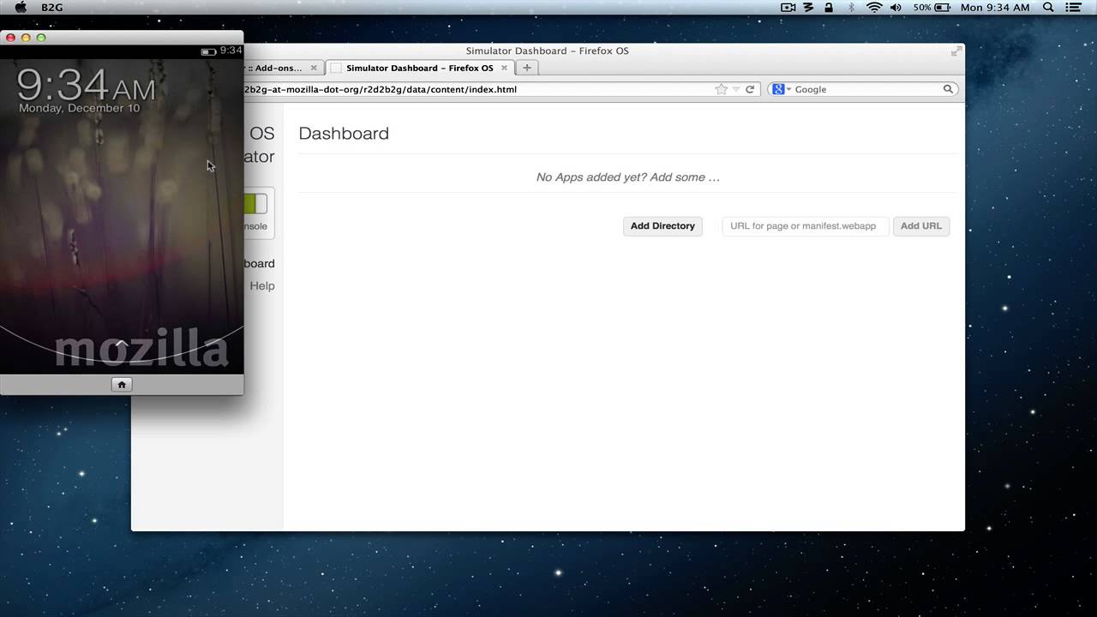Bookmark the page with the star icon

[721, 89]
